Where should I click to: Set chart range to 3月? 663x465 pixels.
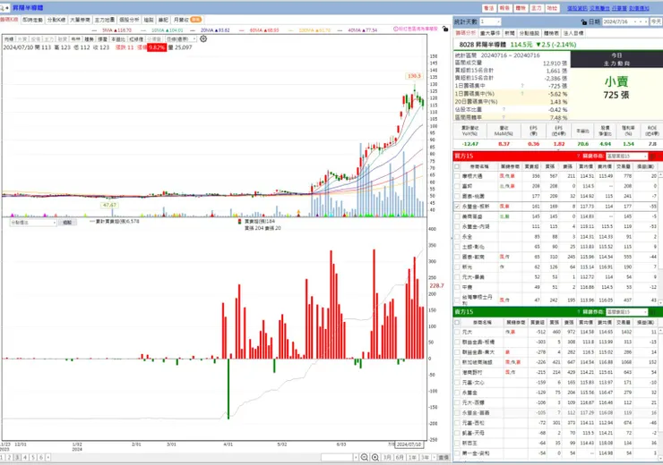387,458
